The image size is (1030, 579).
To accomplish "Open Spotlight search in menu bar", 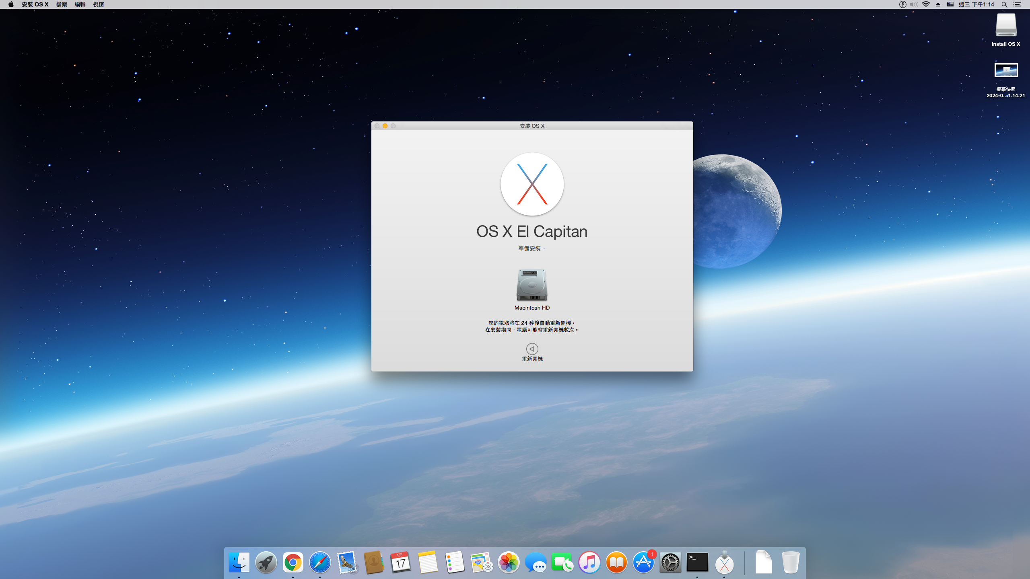I will [1004, 4].
